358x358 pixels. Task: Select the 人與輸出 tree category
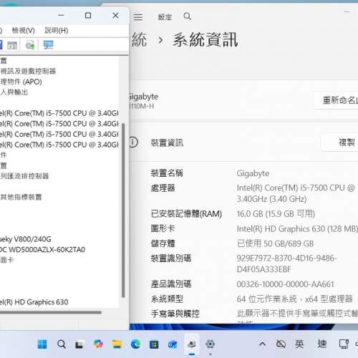click(14, 92)
